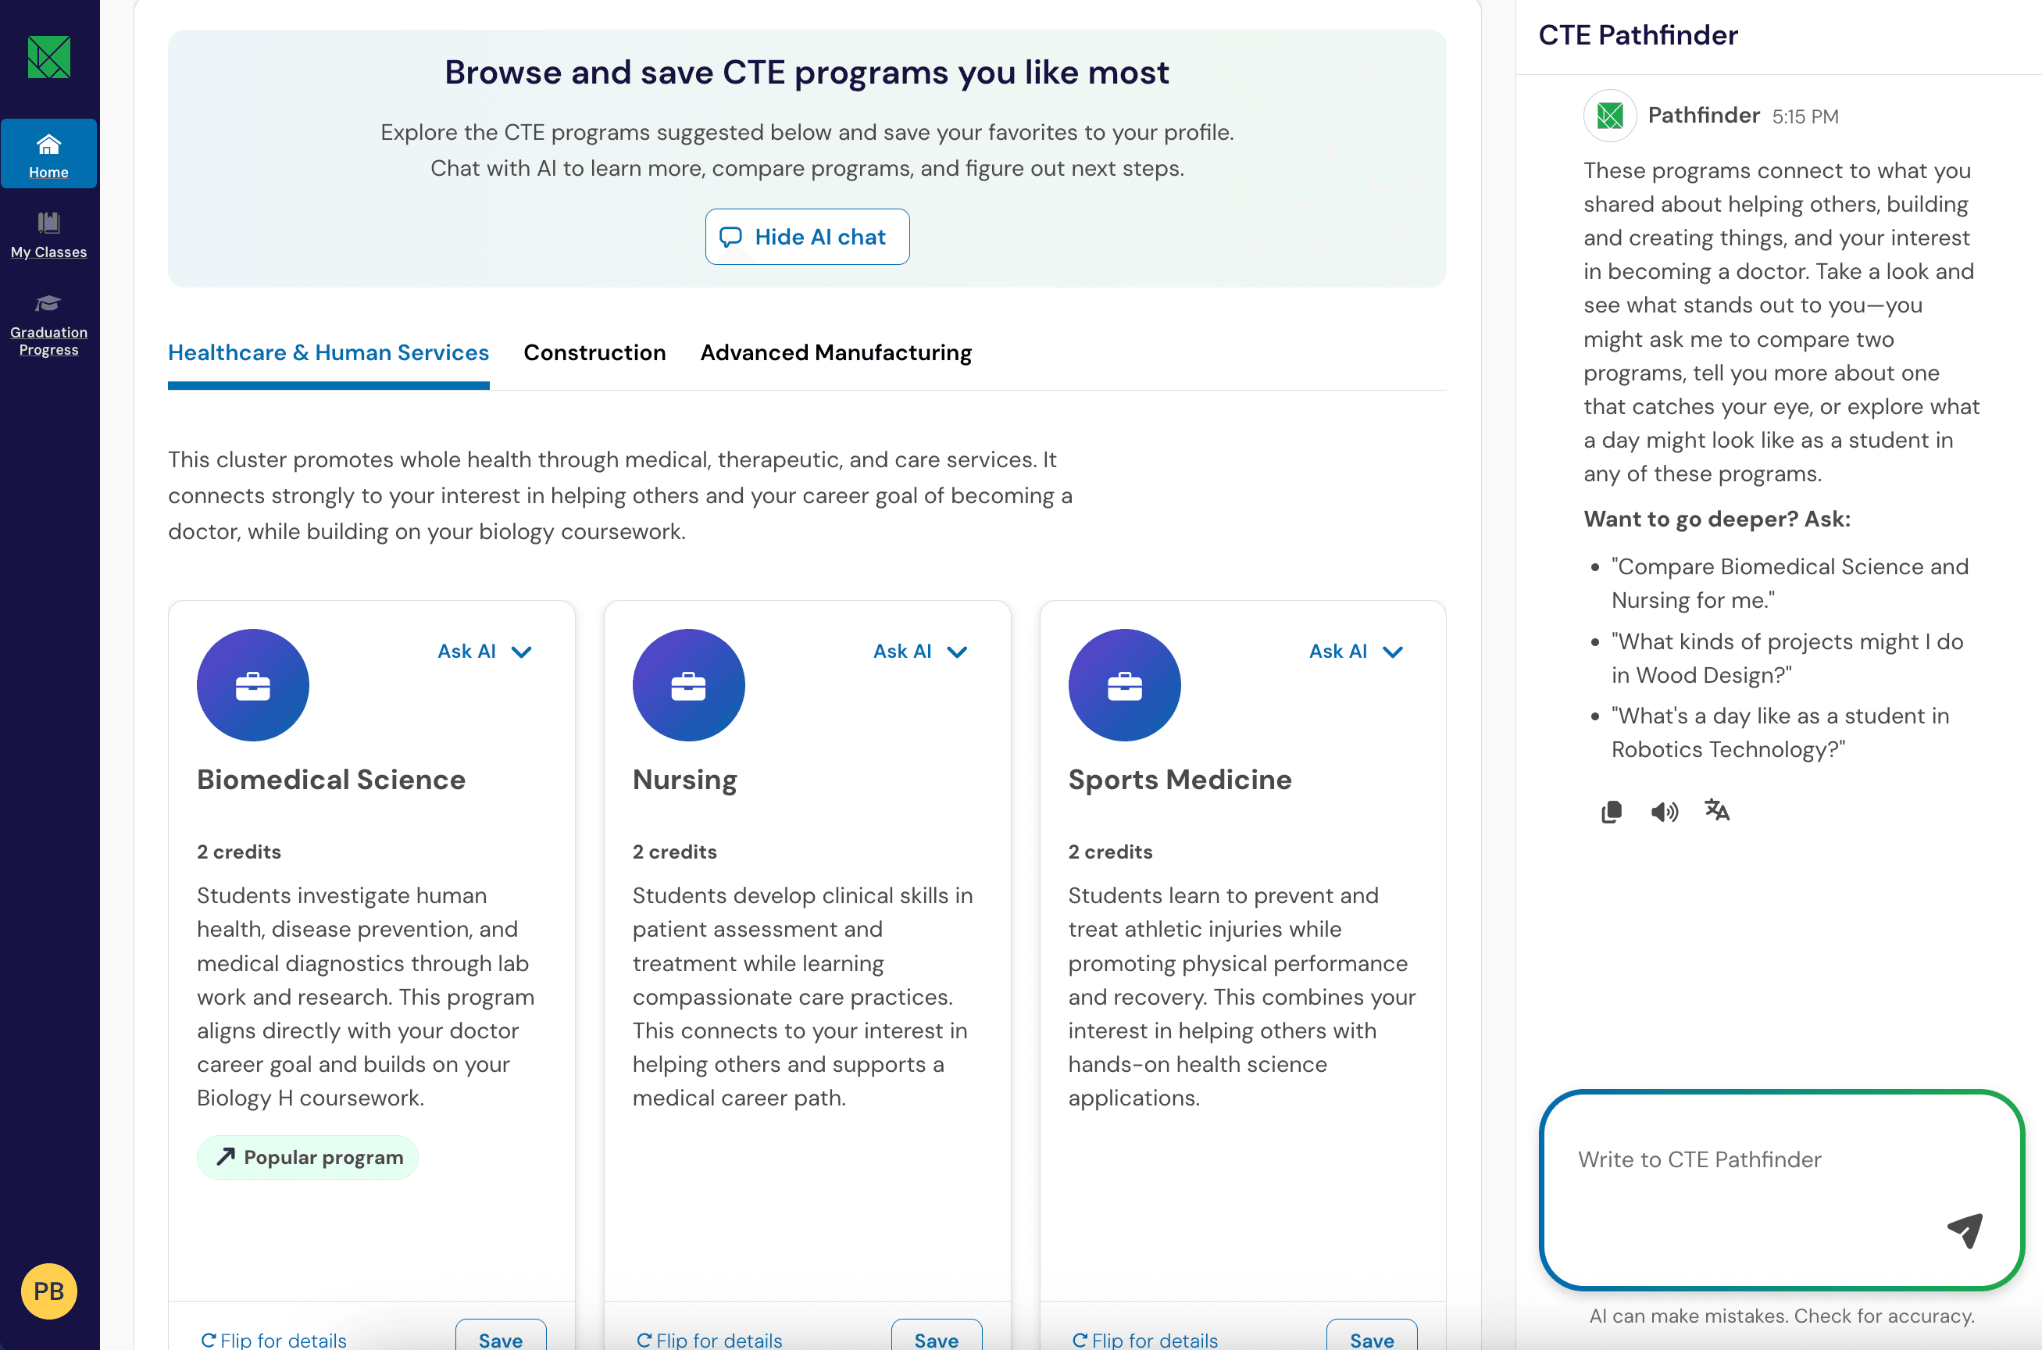The image size is (2042, 1350).
Task: Click the PB profile avatar
Action: coord(49,1291)
